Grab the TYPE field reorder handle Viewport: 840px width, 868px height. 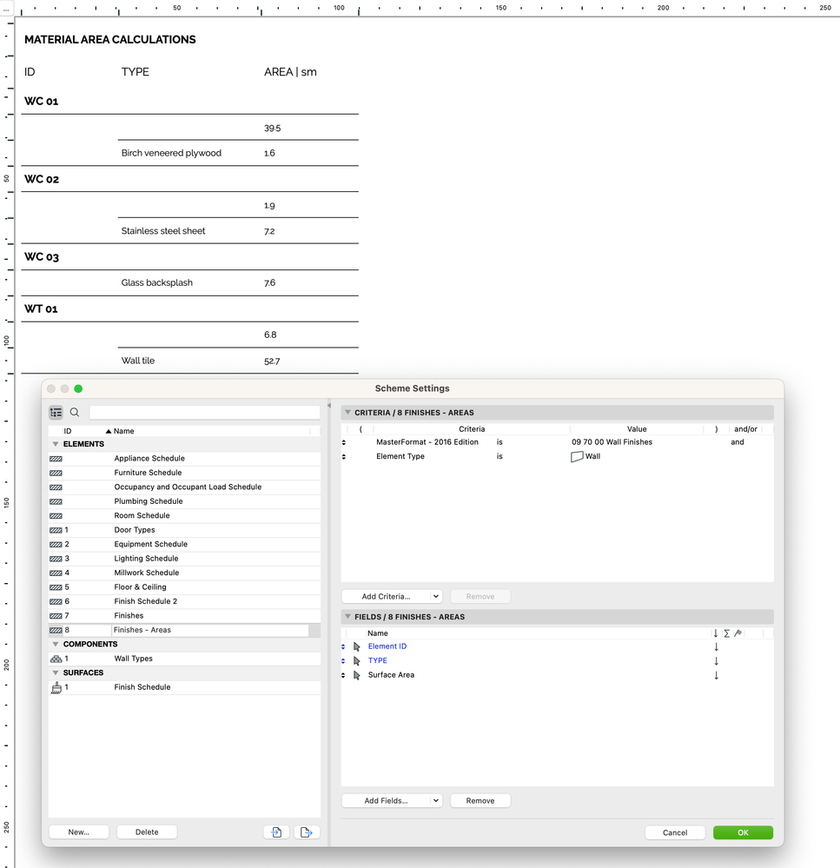tap(343, 661)
